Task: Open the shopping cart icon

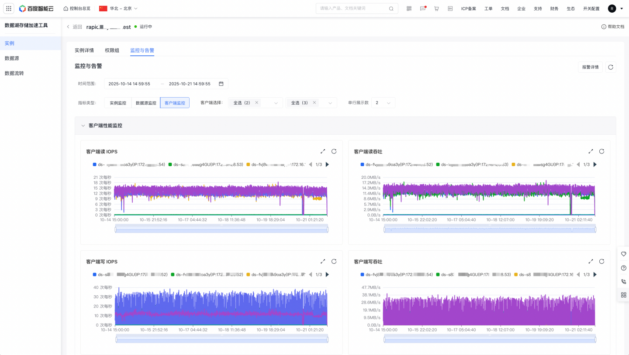Action: tap(436, 8)
